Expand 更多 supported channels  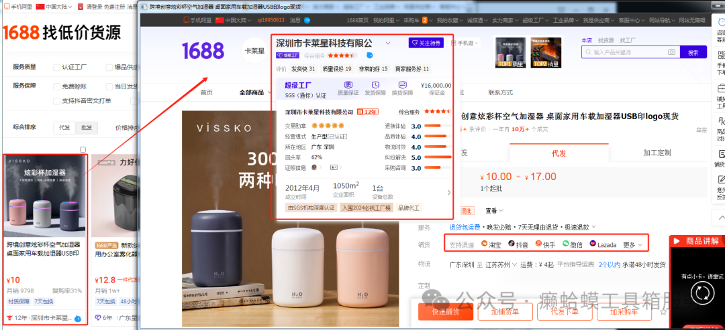[x=633, y=245]
